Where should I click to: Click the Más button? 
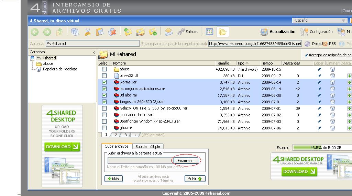[x=113, y=179]
